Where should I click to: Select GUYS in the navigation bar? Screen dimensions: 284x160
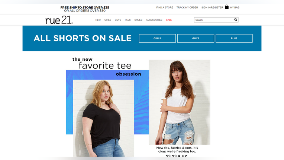pyautogui.click(x=118, y=20)
